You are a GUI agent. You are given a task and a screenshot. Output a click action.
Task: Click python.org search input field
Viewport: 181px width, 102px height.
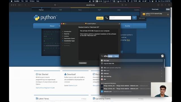click(x=120, y=18)
